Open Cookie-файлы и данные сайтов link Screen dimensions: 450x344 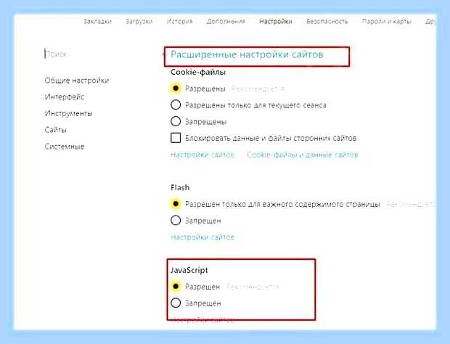point(303,155)
